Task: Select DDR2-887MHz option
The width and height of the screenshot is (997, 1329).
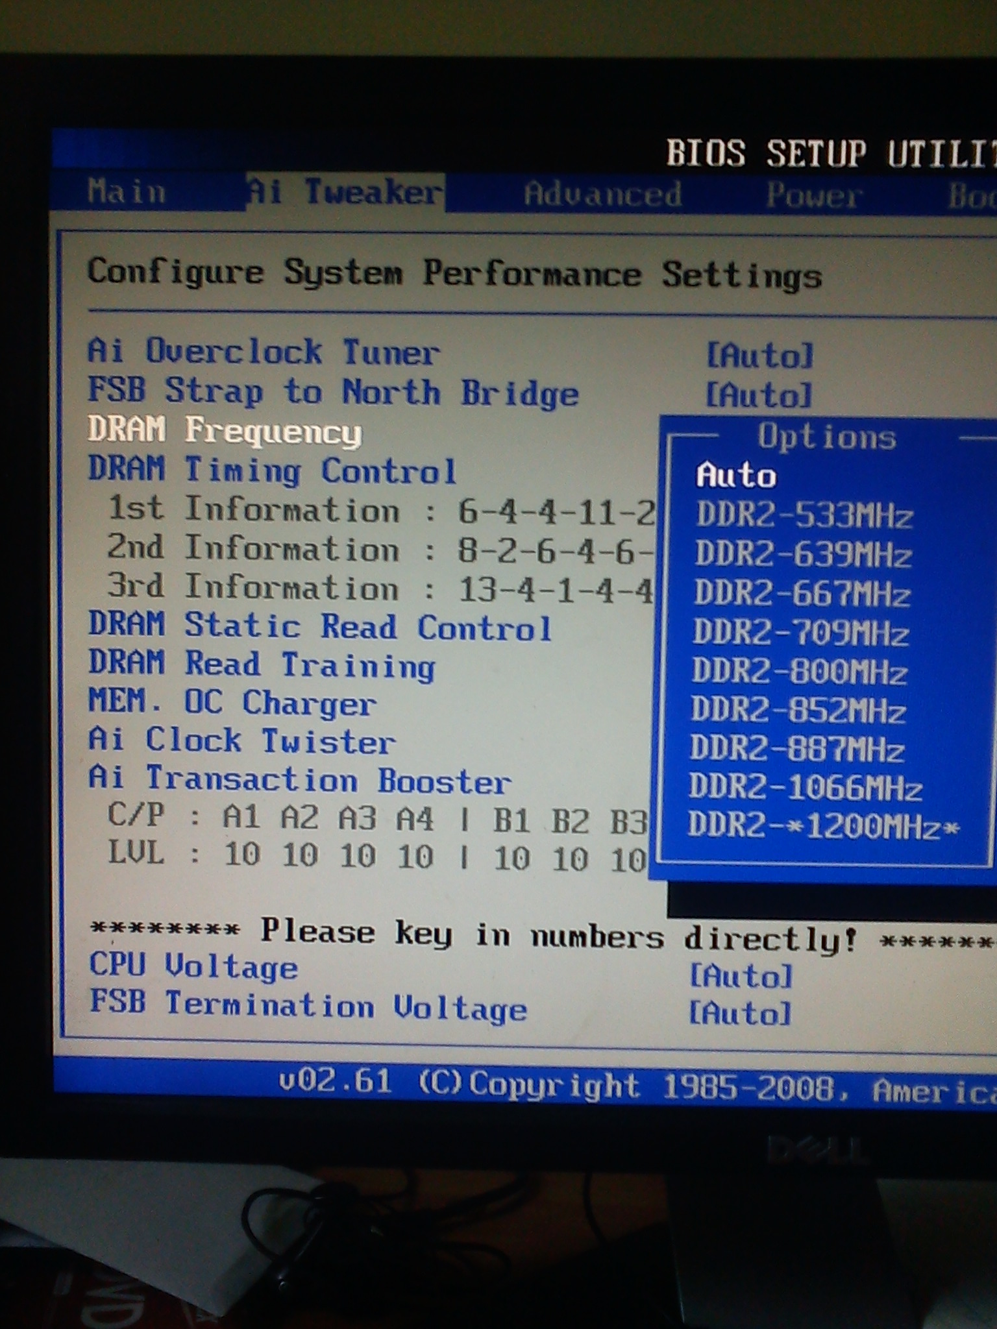Action: (x=797, y=749)
